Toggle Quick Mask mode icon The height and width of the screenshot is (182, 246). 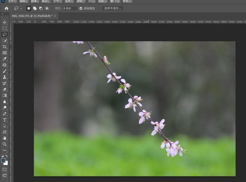coord(5,169)
